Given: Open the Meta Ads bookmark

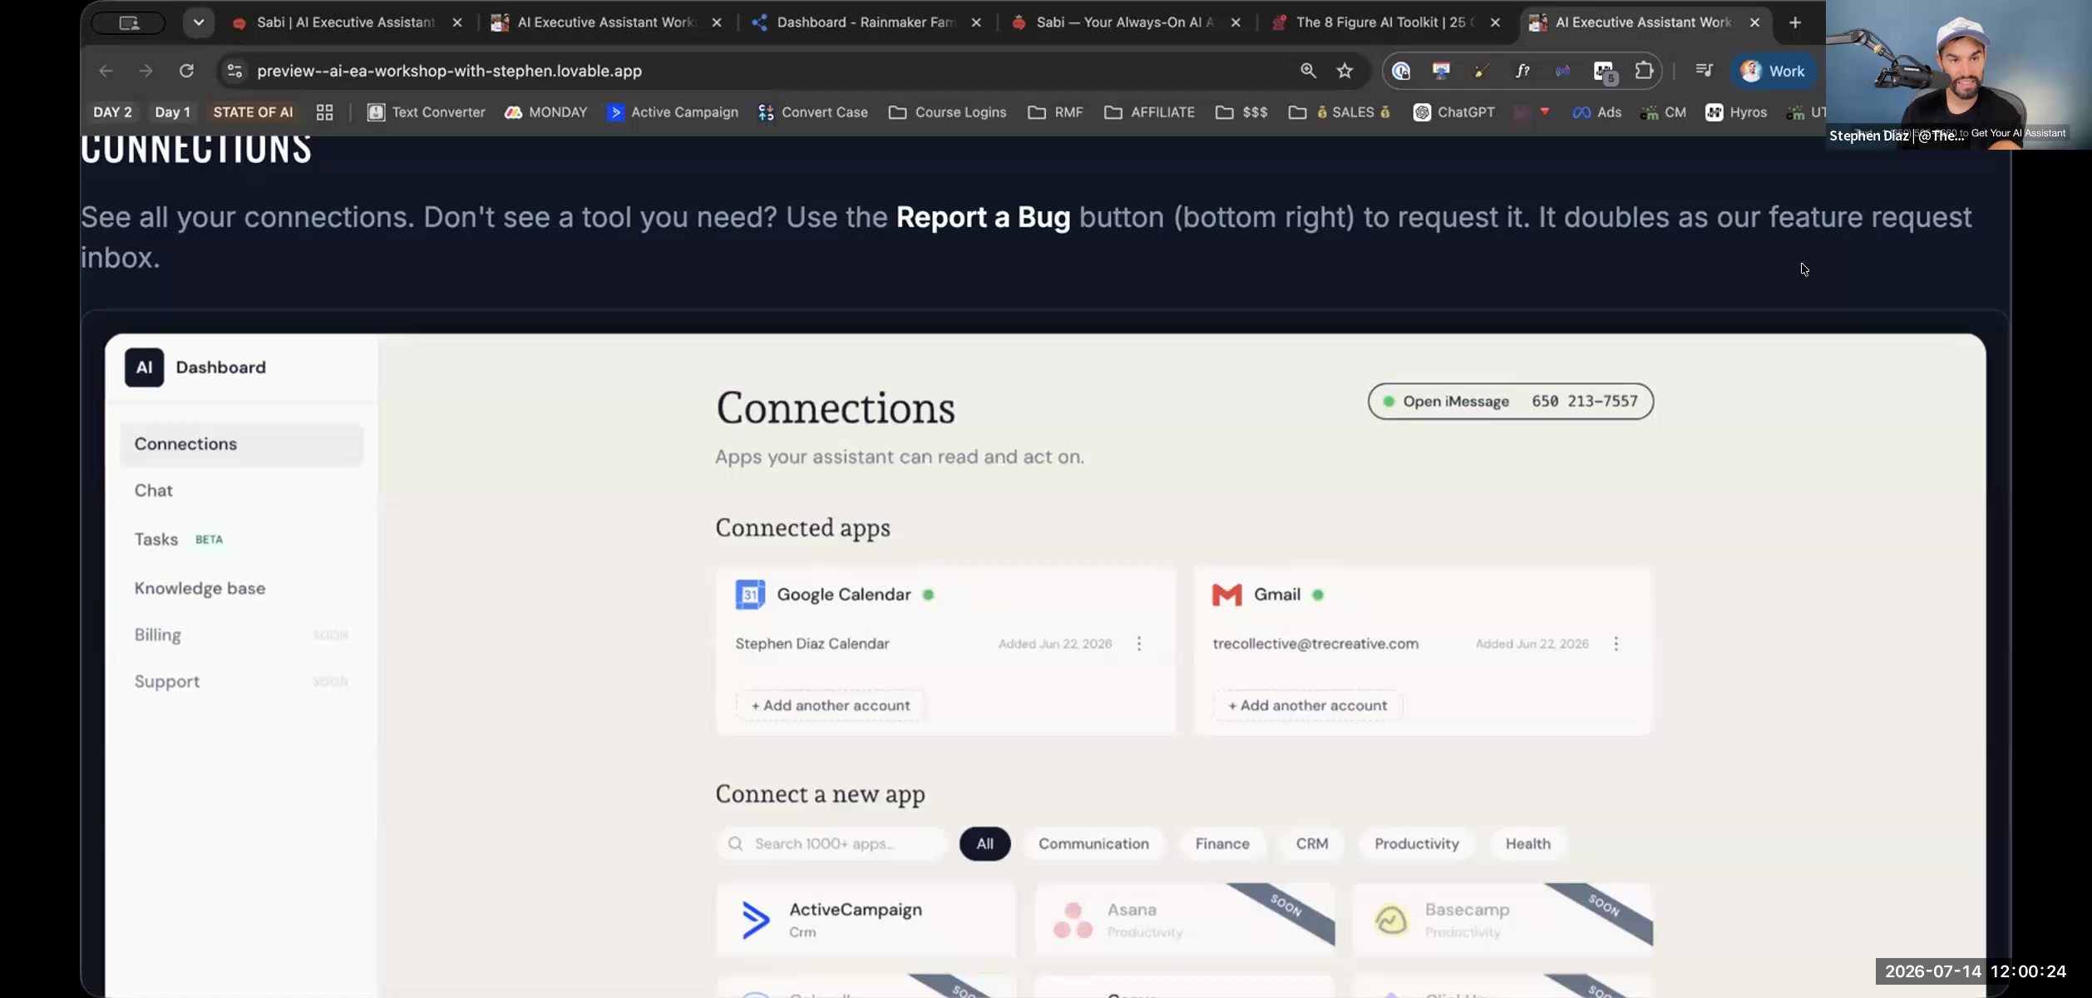Looking at the screenshot, I should pyautogui.click(x=1596, y=112).
